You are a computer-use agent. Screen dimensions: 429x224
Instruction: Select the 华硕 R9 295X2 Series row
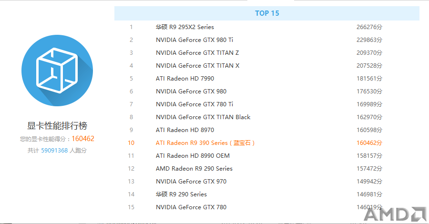click(x=267, y=27)
